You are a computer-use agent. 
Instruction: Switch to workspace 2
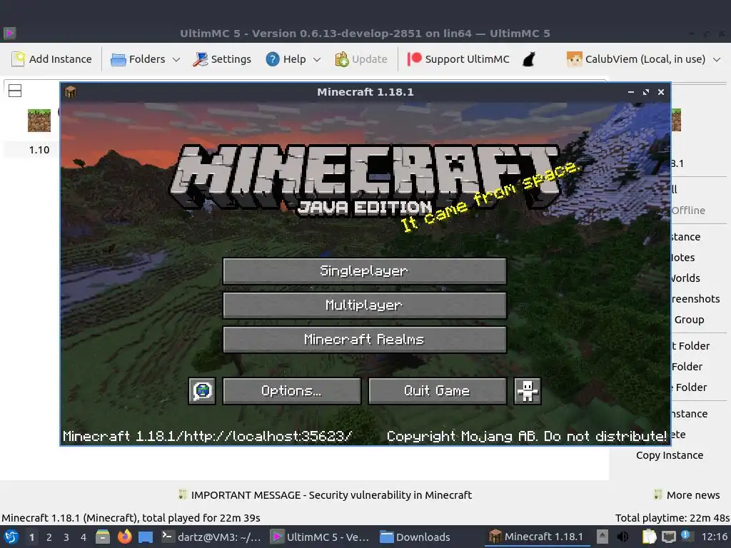49,537
